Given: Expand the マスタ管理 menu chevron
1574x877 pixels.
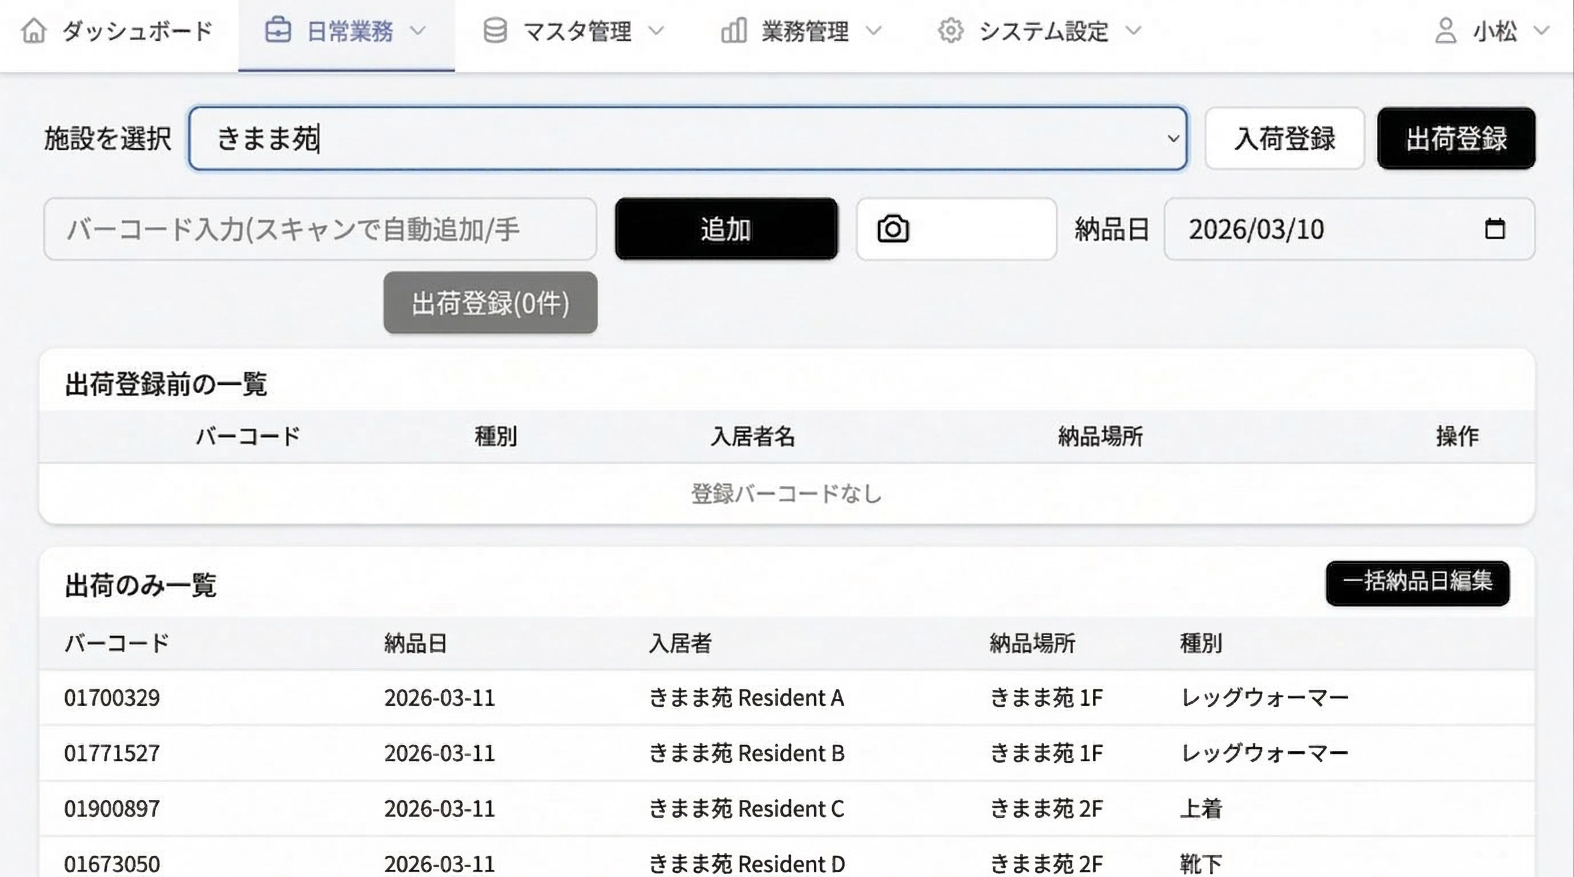Looking at the screenshot, I should 656,30.
